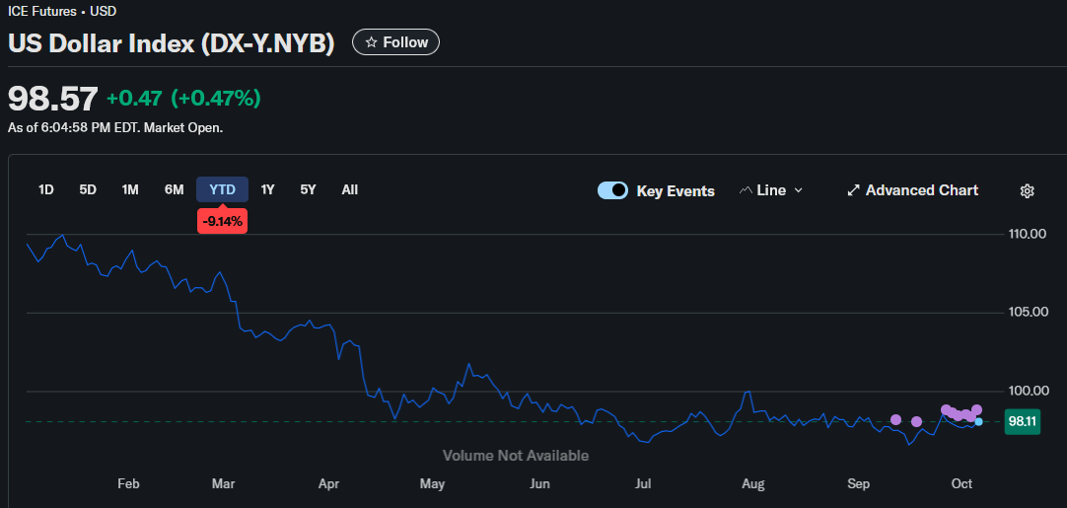Click the earliest purple key event dot
Screen dimensions: 1067x508
point(895,419)
